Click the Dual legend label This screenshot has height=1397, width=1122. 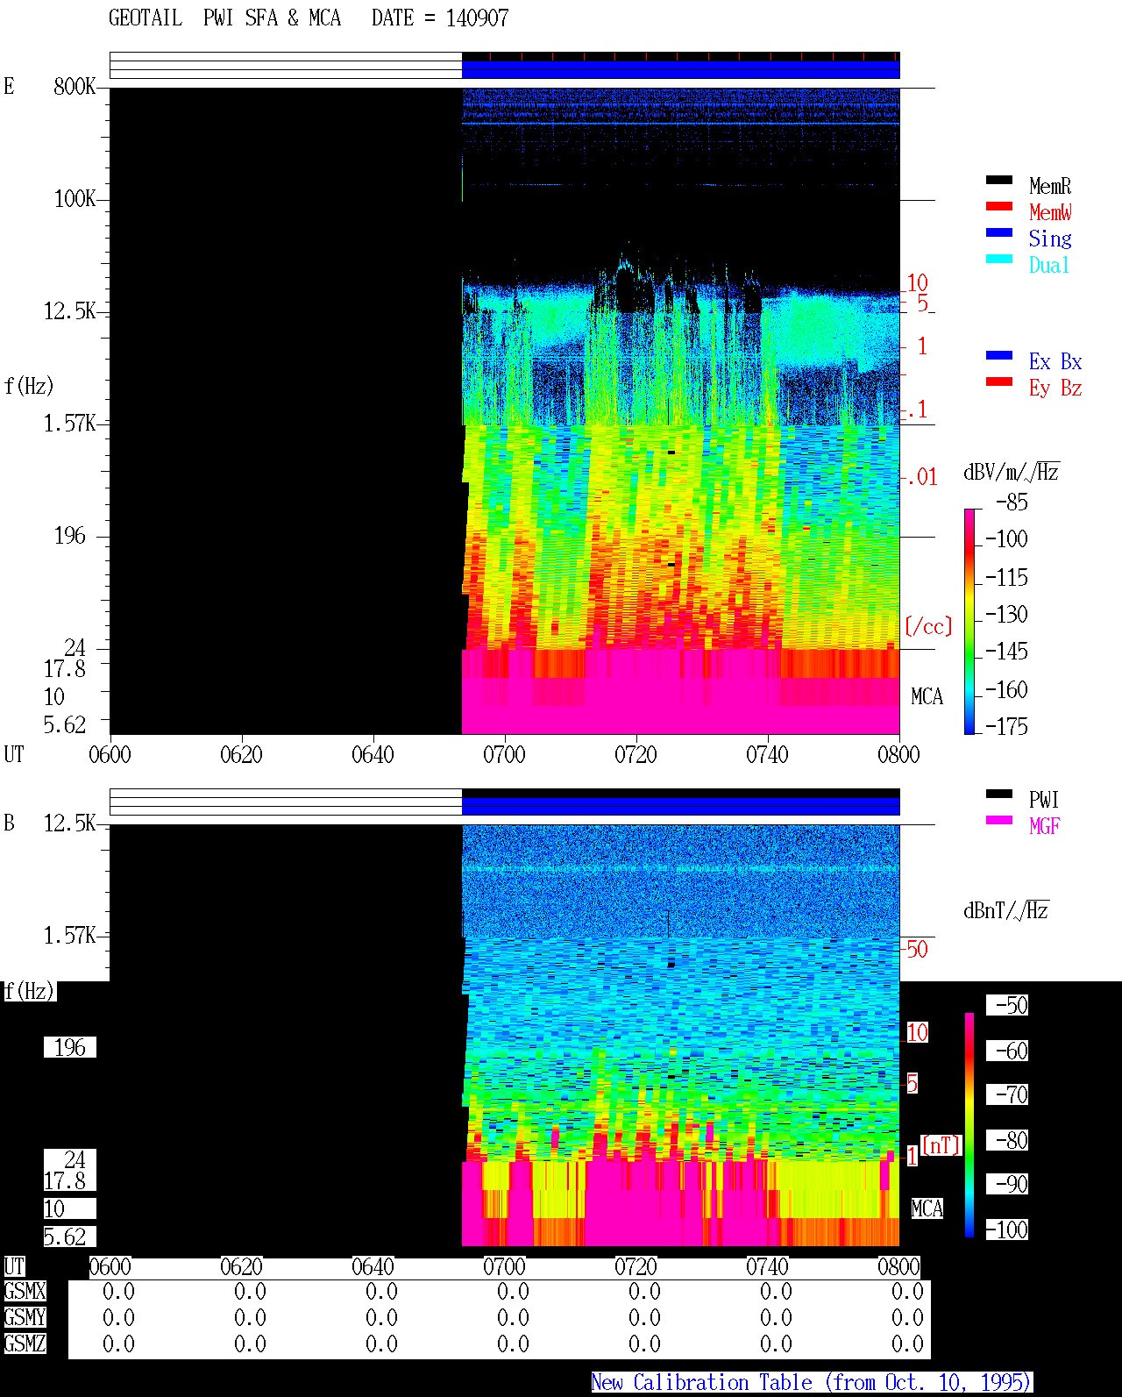[1050, 265]
